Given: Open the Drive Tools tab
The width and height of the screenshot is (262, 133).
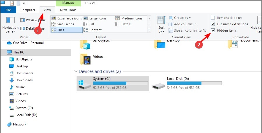Looking at the screenshot, I should 68,10.
